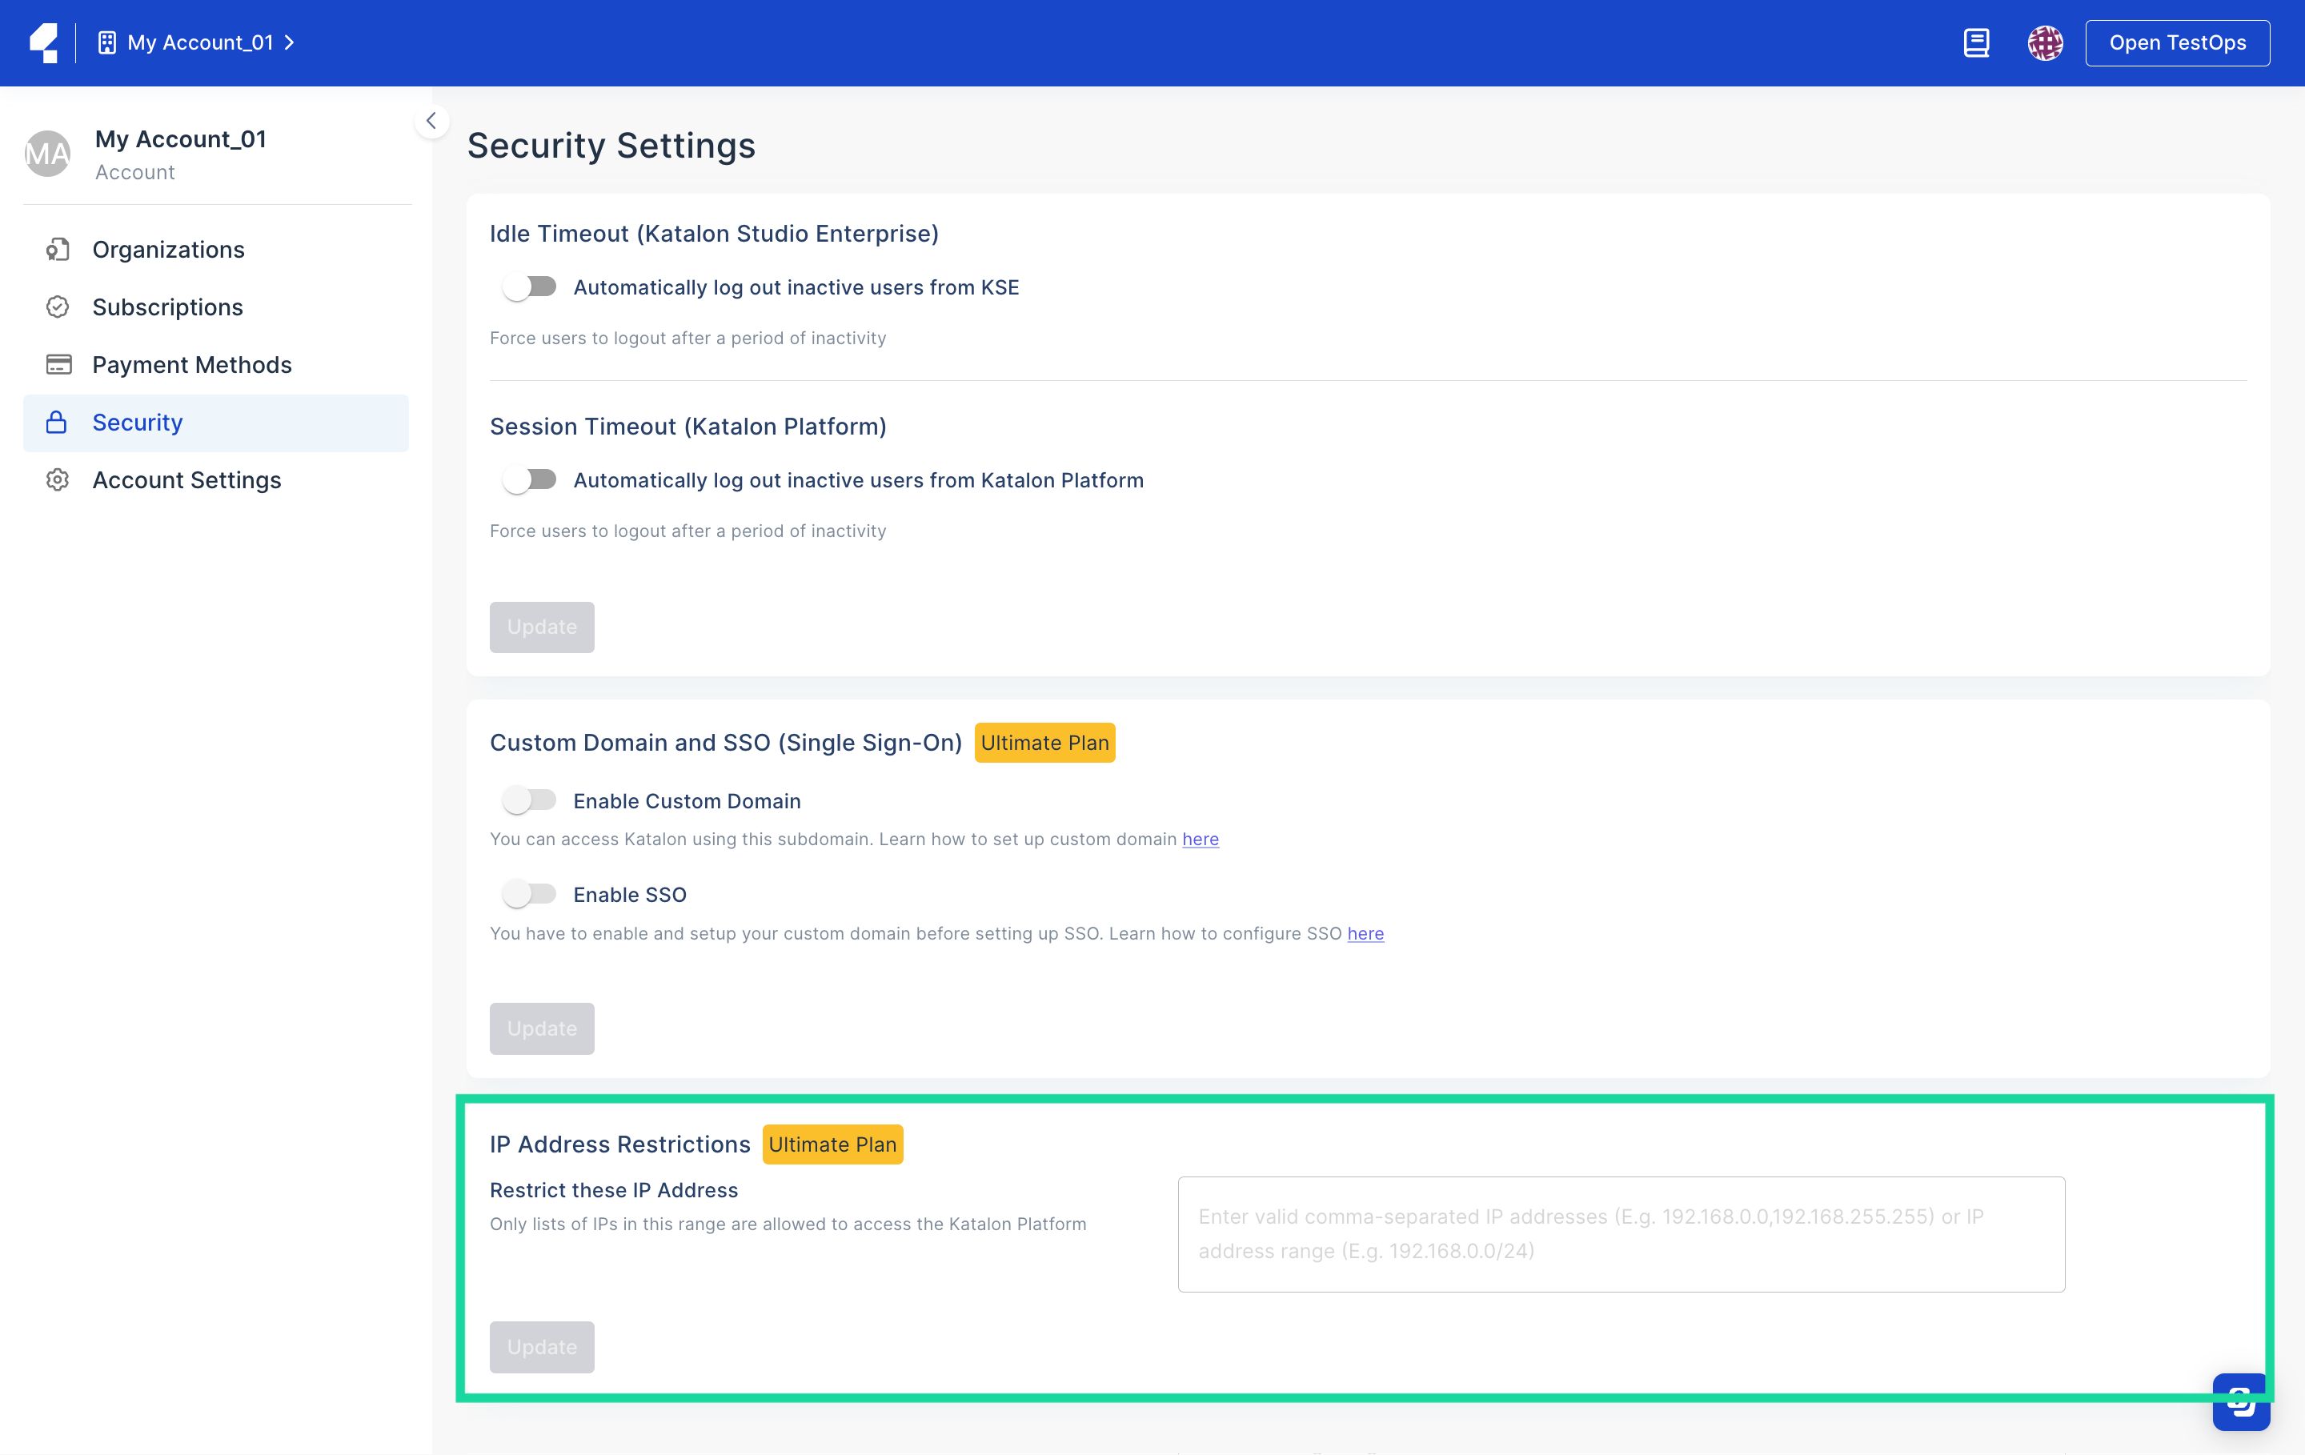Click the Security lock icon in sidebar

(x=58, y=422)
